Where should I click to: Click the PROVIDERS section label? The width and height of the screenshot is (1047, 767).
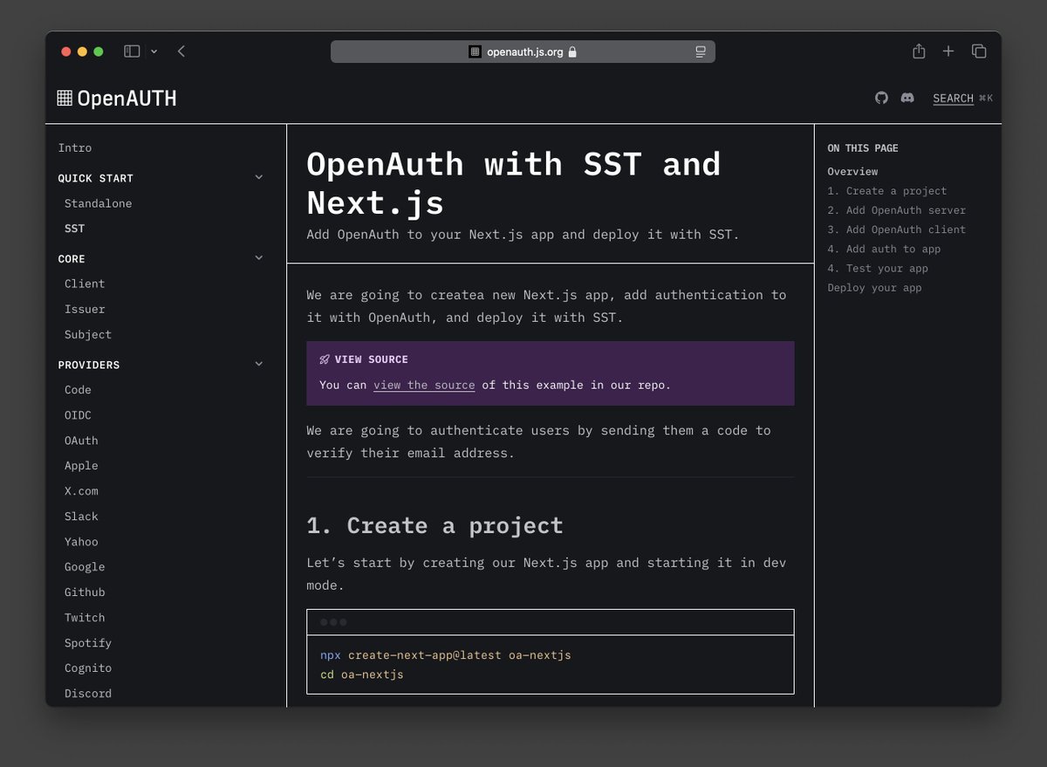89,365
